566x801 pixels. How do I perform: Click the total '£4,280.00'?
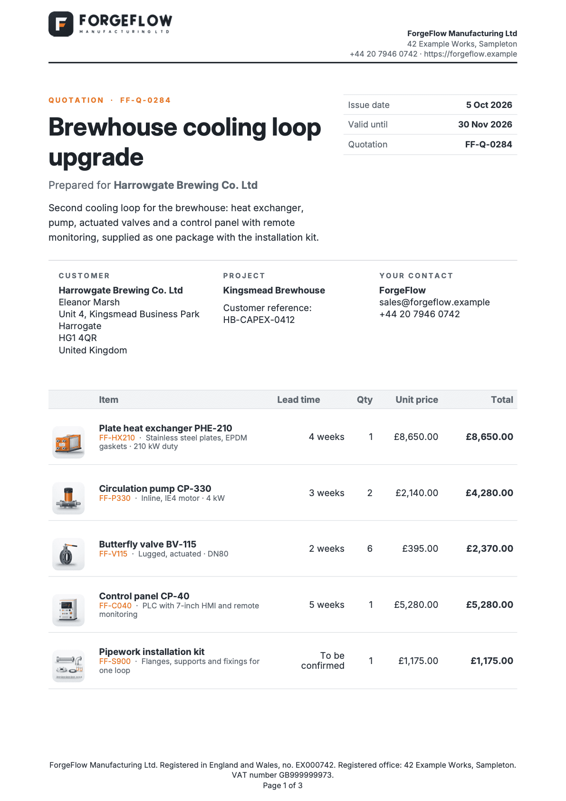click(x=489, y=493)
